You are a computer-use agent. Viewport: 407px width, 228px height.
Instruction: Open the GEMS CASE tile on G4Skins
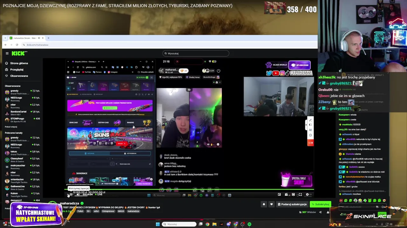(80, 123)
